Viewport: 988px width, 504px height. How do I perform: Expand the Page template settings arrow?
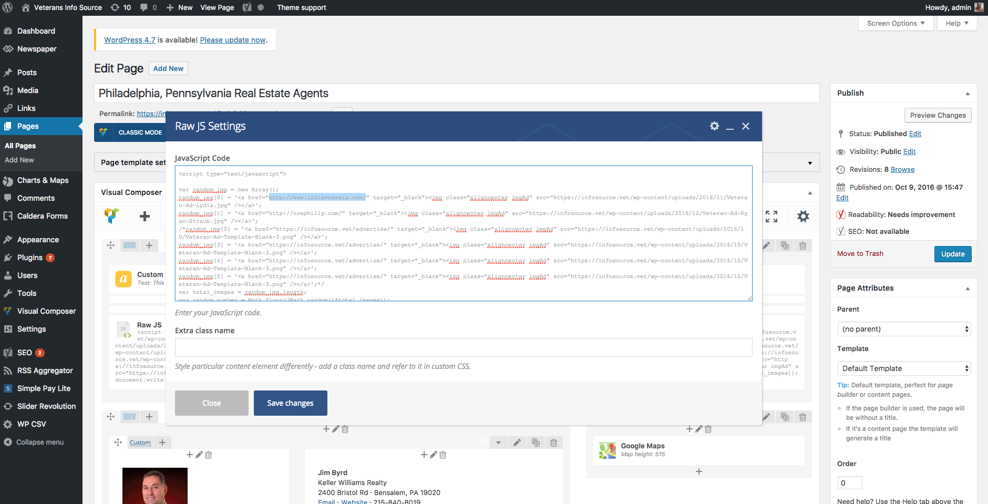(810, 163)
